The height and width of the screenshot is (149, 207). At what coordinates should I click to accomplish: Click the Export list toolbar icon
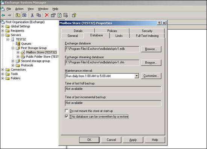pos(65,15)
